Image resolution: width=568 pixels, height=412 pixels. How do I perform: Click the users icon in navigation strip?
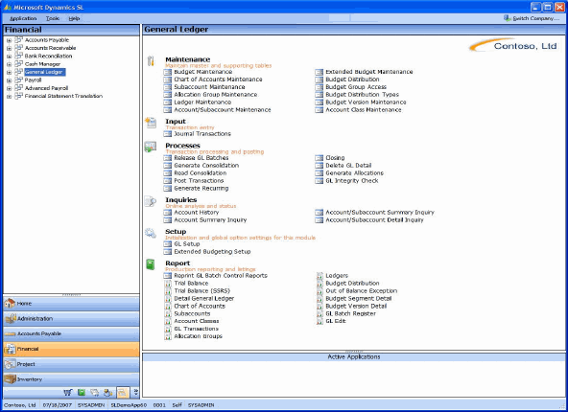coord(107,393)
